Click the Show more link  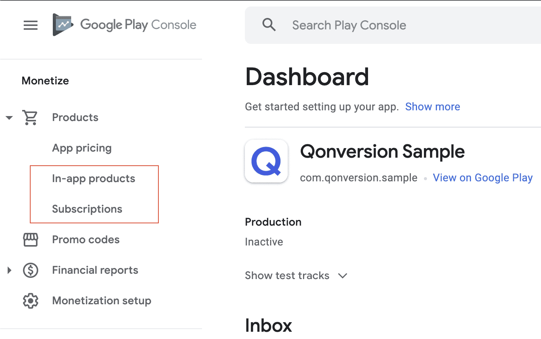(x=432, y=107)
